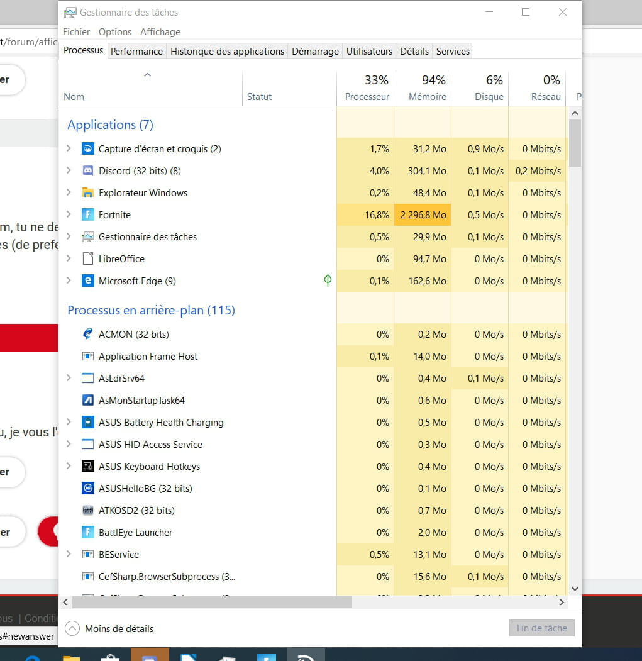The height and width of the screenshot is (661, 642).
Task: Click the ASUSHelloBG (32 bits) icon
Action: click(87, 488)
